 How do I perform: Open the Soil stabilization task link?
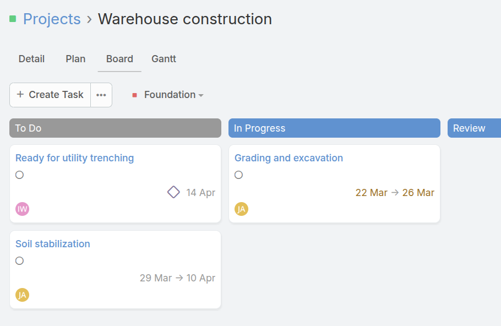tap(53, 244)
